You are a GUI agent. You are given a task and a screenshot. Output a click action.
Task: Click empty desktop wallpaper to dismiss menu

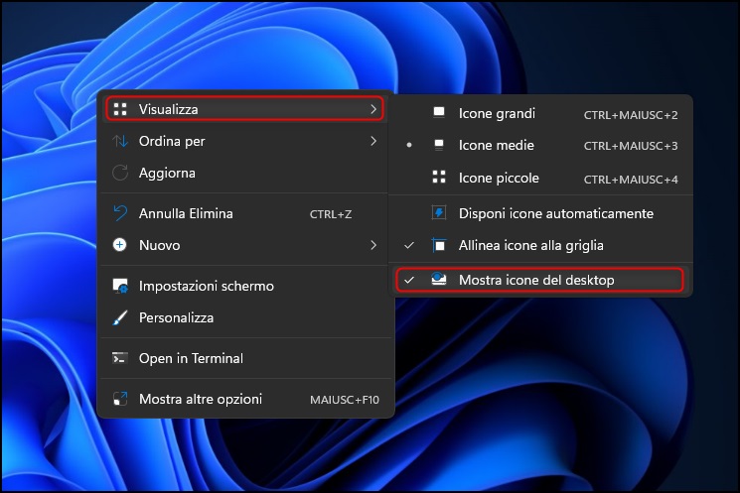point(596,417)
